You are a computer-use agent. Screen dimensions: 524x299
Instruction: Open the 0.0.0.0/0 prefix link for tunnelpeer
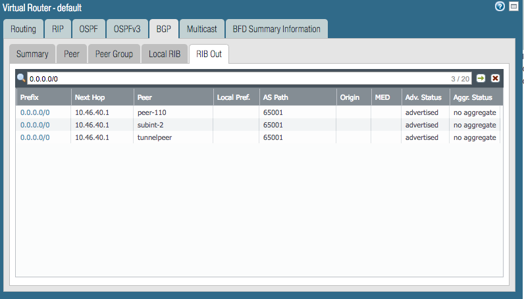pyautogui.click(x=35, y=137)
